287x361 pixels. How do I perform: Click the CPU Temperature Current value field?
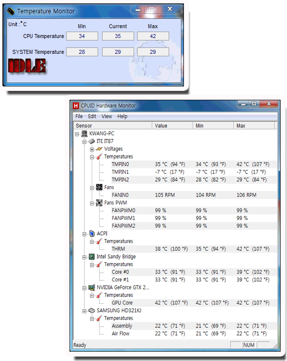pos(118,36)
